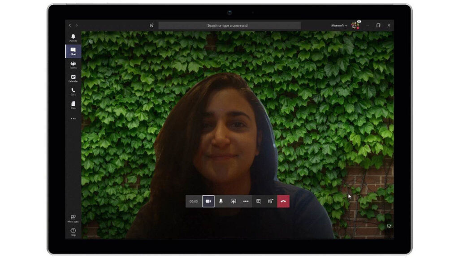Open More apps in sidebar

coord(73,218)
